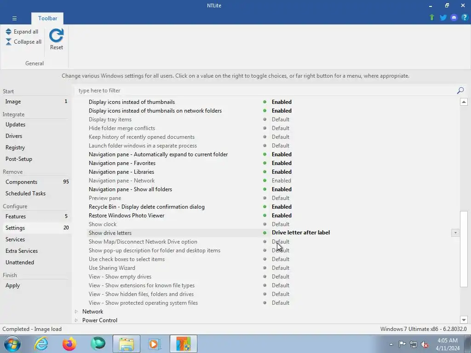This screenshot has width=471, height=353.
Task: Select the Toolbar tab
Action: (x=47, y=18)
